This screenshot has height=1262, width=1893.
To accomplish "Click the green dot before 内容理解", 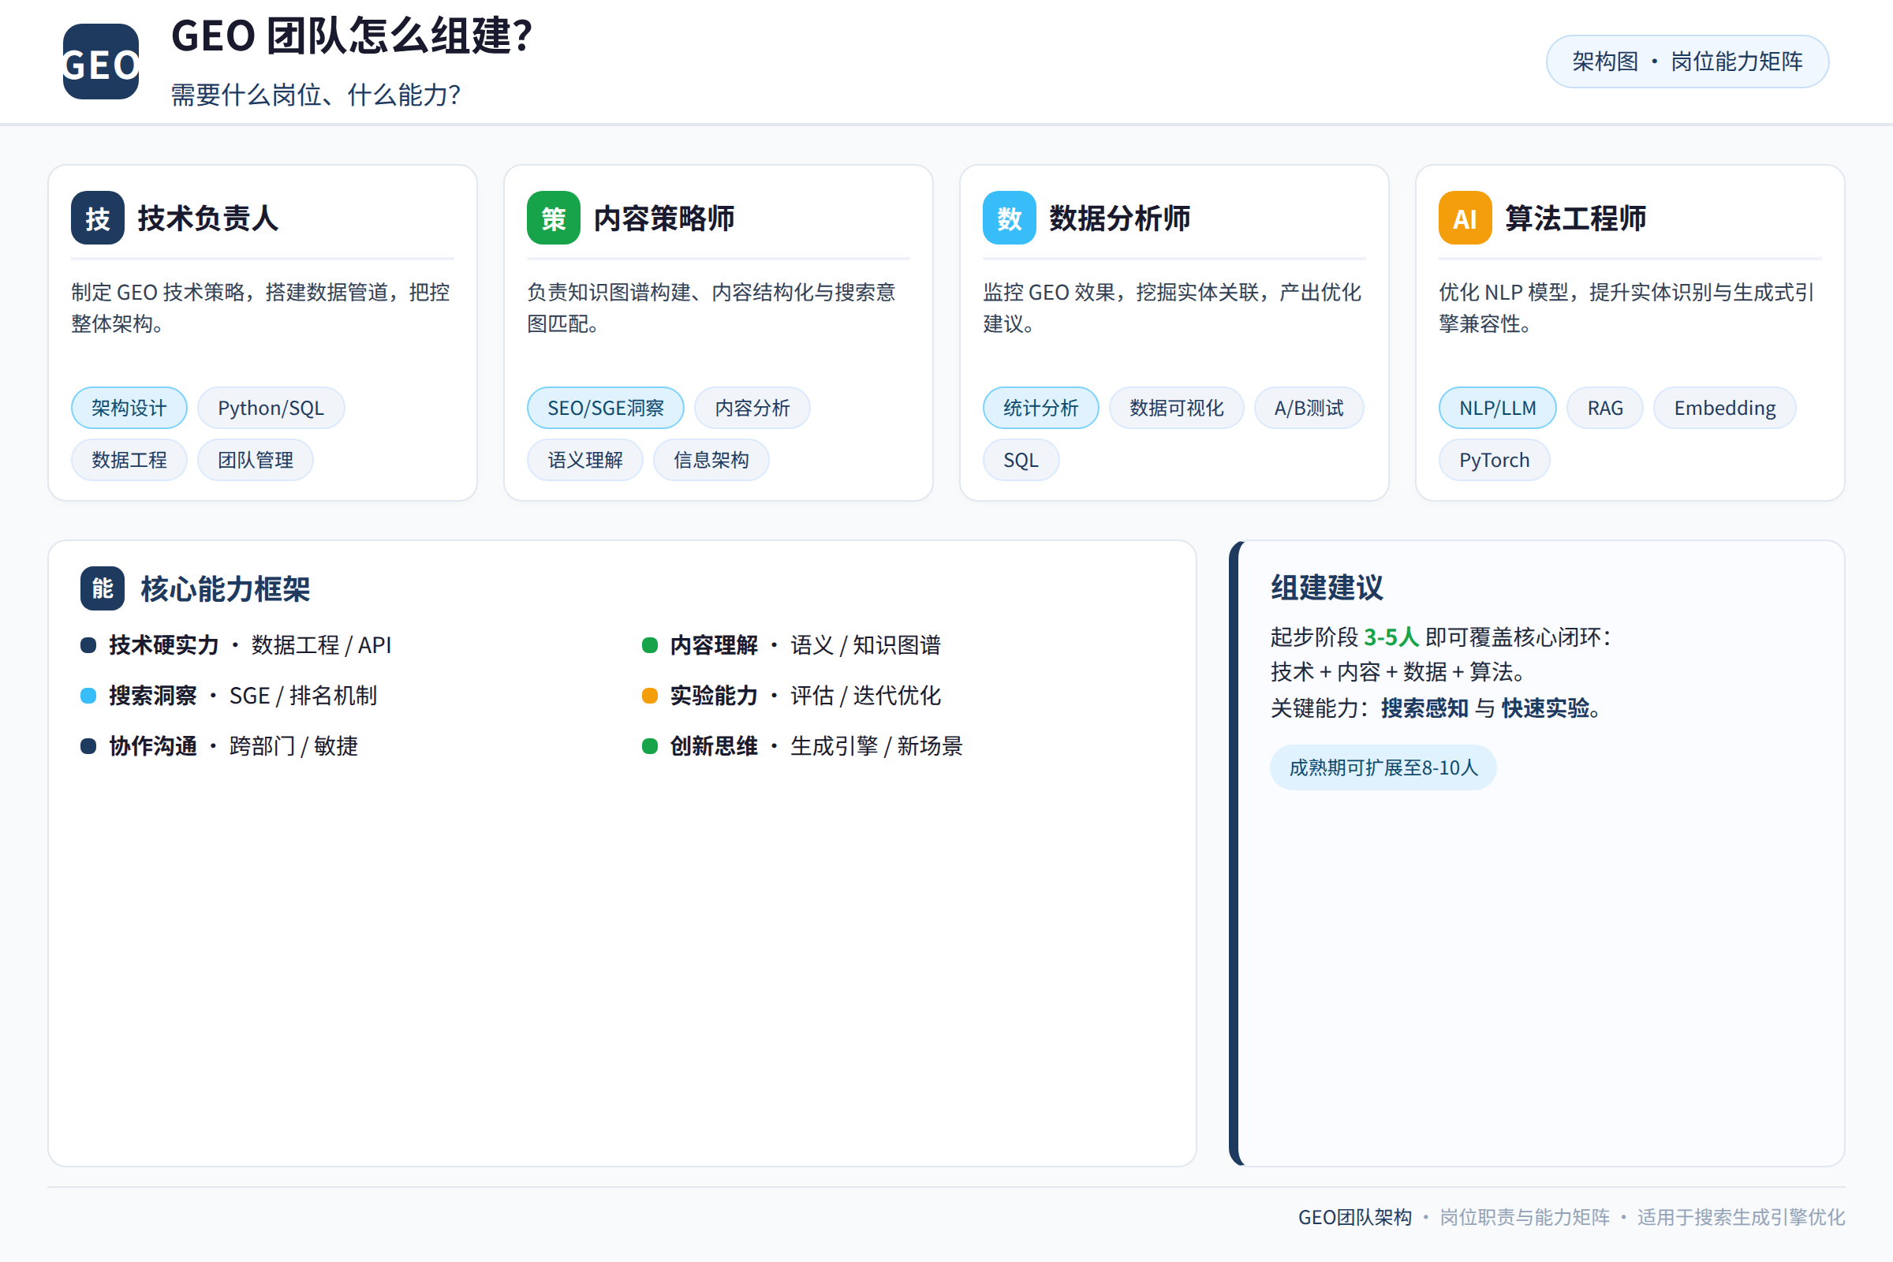I will pos(649,645).
